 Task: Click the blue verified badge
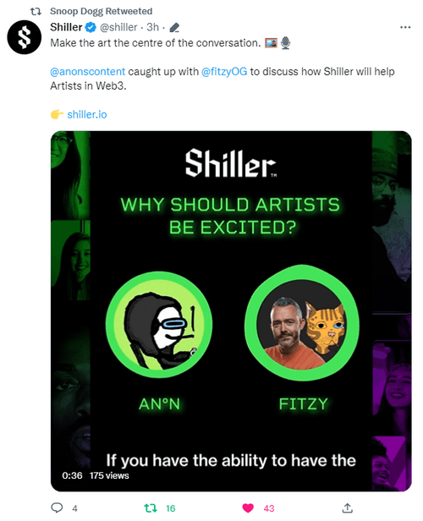click(x=91, y=27)
